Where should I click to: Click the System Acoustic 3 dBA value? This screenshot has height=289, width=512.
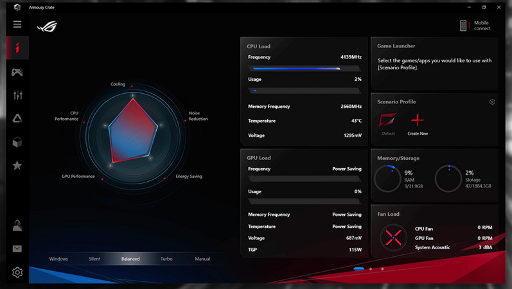(486, 247)
